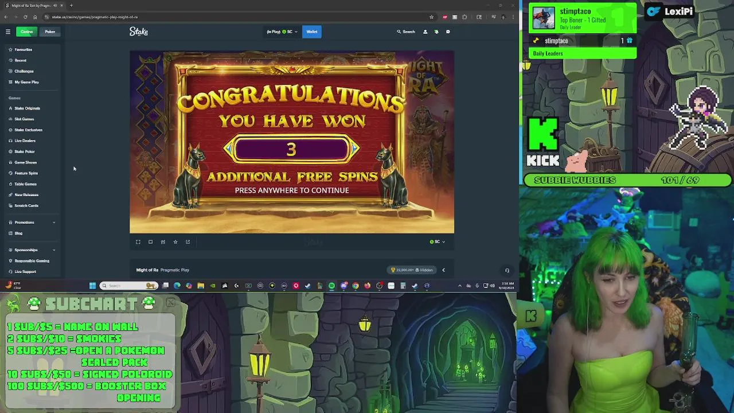Open the notifications icon in Stake header
Screen dimensions: 734x413
[x=436, y=32]
